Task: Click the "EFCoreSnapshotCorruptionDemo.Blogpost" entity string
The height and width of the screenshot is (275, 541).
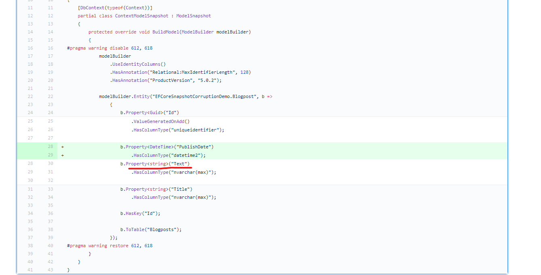Action: [x=204, y=96]
